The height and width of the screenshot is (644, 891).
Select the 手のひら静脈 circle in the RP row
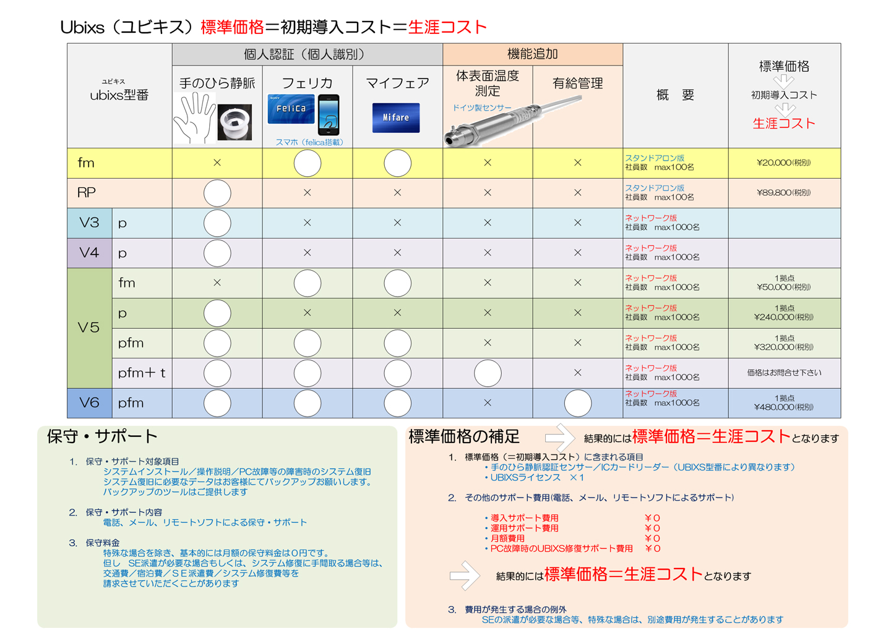(217, 193)
